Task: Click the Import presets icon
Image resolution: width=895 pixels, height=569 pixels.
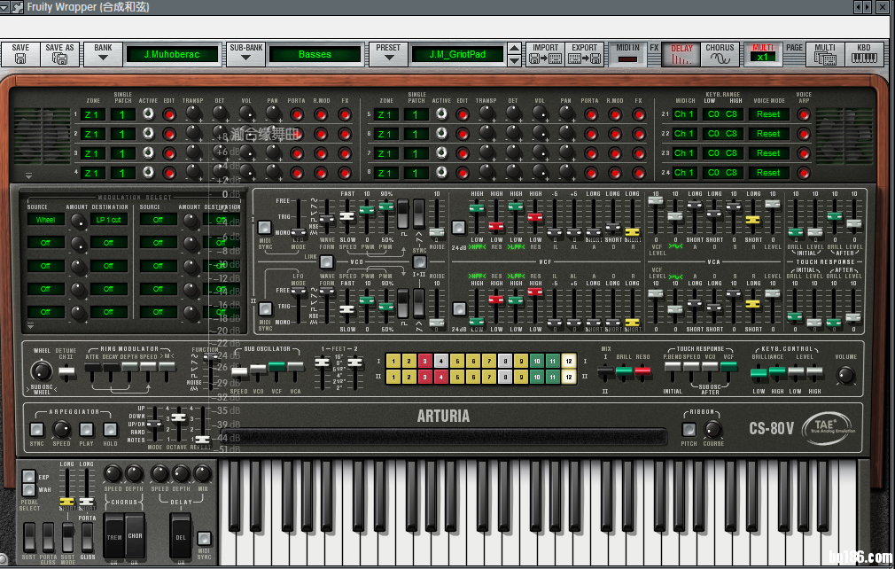Action: [544, 55]
